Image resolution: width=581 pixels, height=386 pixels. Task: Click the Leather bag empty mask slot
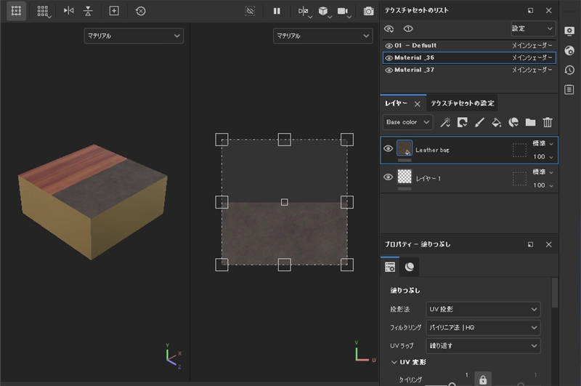tap(519, 150)
